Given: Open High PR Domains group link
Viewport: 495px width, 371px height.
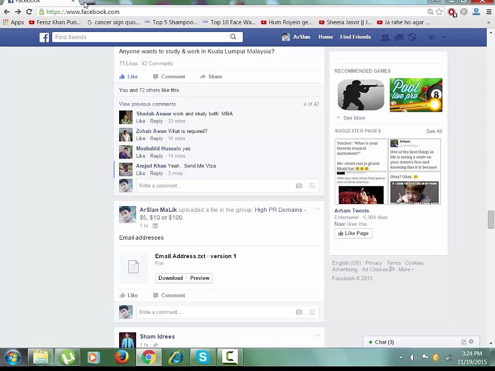Looking at the screenshot, I should coord(223,213).
